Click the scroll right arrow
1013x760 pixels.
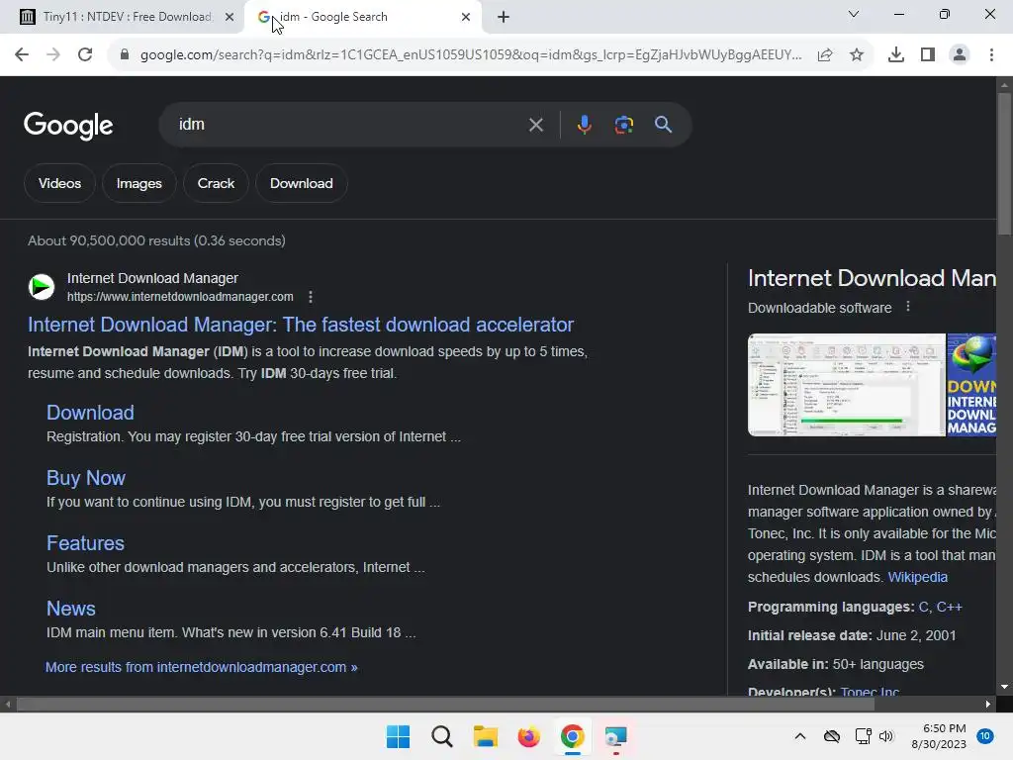point(988,705)
